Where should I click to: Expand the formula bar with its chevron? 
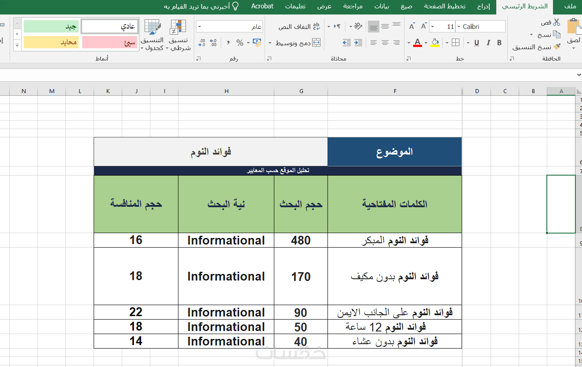[578, 75]
